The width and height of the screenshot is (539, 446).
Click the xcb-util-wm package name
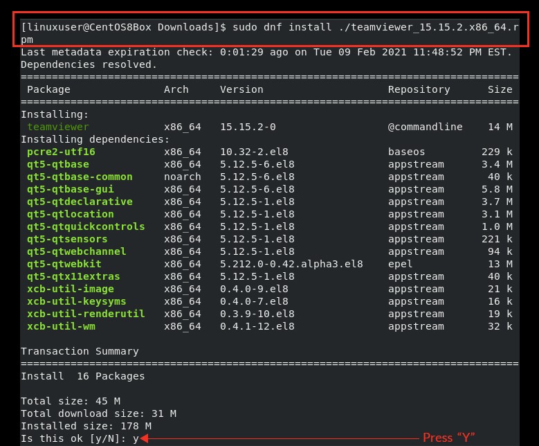(61, 326)
